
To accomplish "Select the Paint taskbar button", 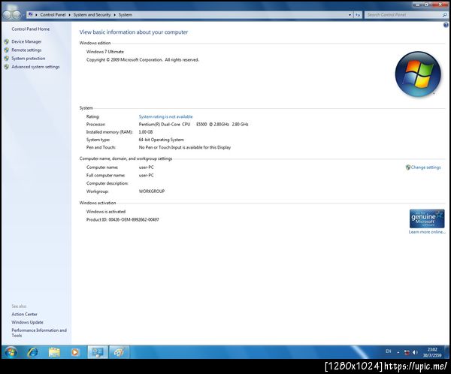I will pyautogui.click(x=120, y=352).
